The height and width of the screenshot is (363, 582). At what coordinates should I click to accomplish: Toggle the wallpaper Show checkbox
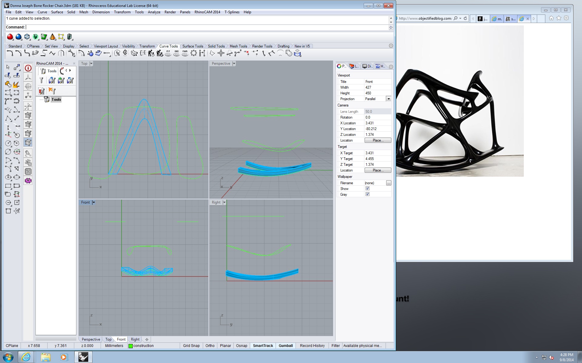pos(367,188)
